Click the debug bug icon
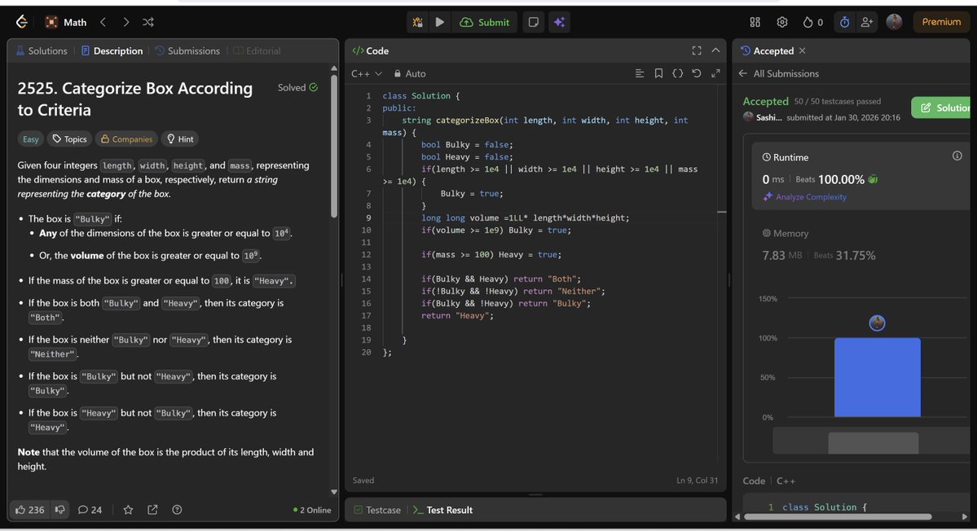977x531 pixels. [417, 23]
